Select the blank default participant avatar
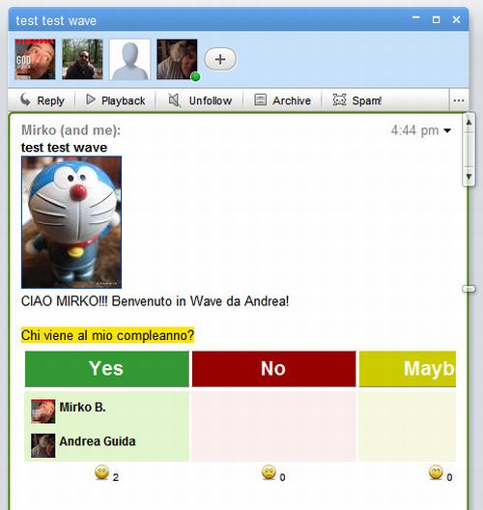The width and height of the screenshot is (483, 510). point(129,59)
